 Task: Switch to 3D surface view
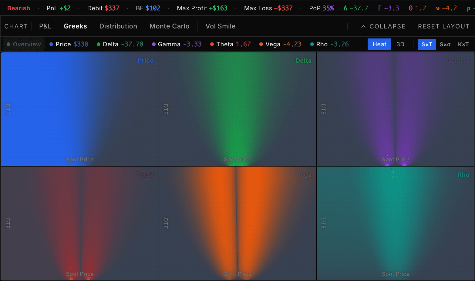click(x=400, y=44)
